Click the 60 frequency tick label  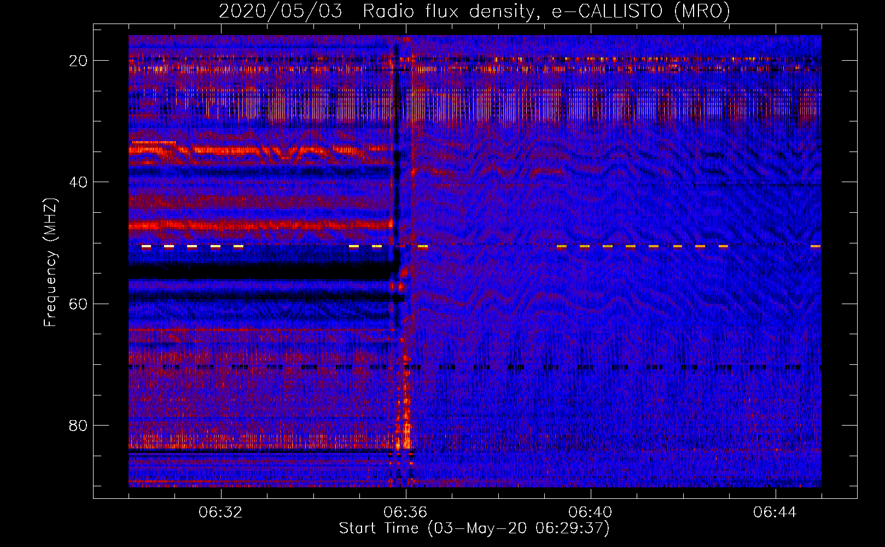click(x=78, y=304)
